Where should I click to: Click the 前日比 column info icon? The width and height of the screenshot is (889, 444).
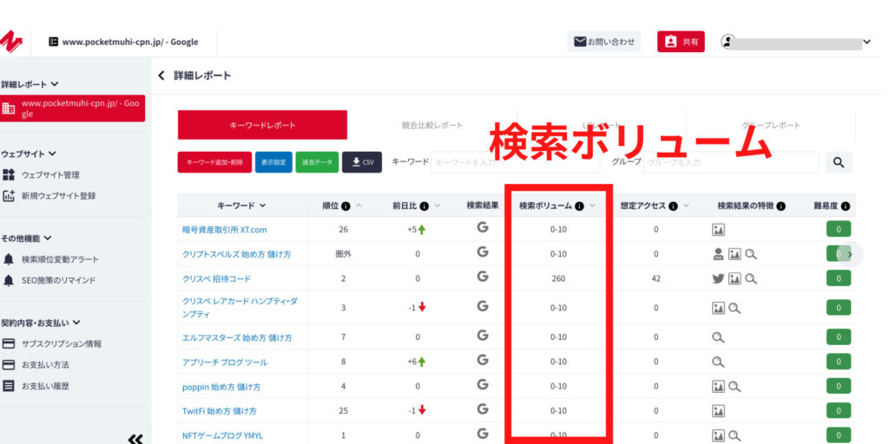point(424,206)
